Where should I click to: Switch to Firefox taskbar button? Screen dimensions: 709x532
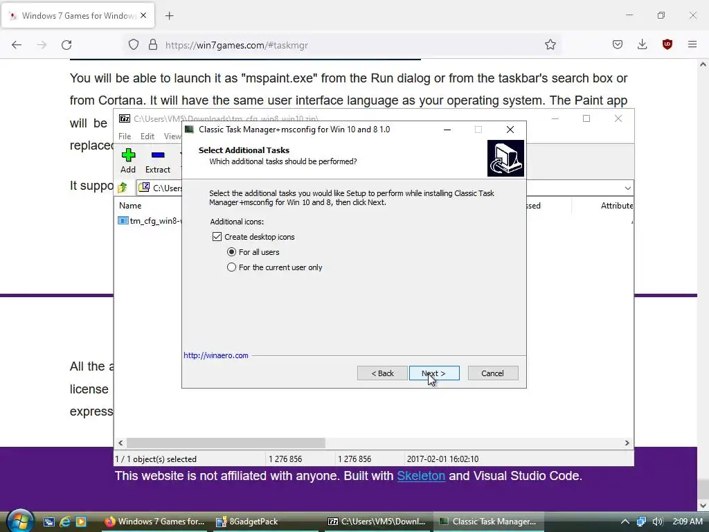click(154, 522)
